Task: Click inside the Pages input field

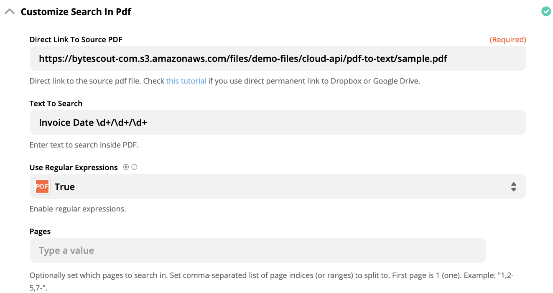Action: tap(257, 250)
